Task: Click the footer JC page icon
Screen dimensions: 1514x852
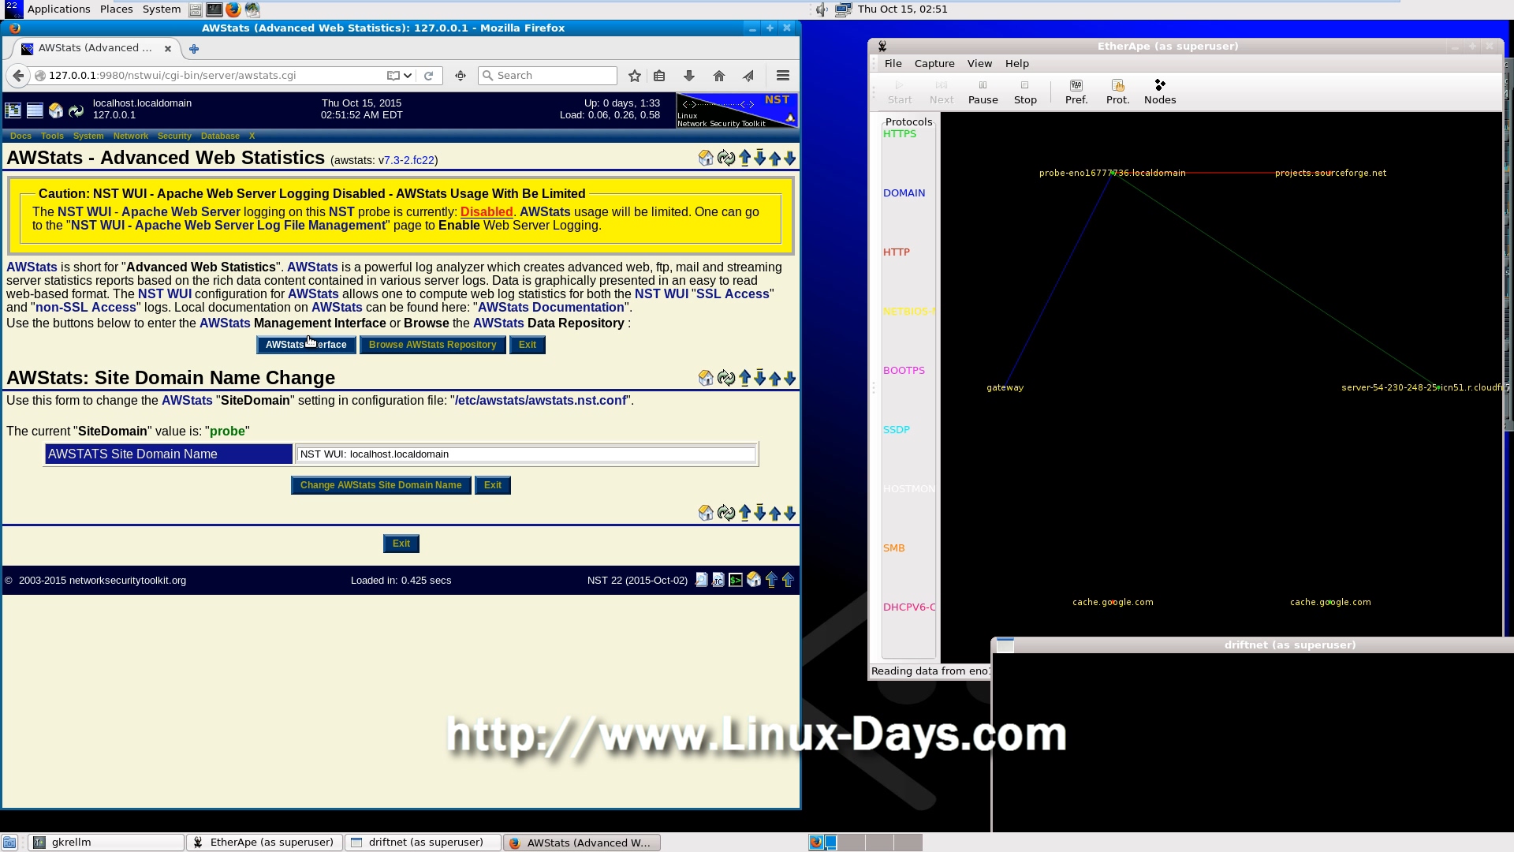Action: pyautogui.click(x=718, y=581)
